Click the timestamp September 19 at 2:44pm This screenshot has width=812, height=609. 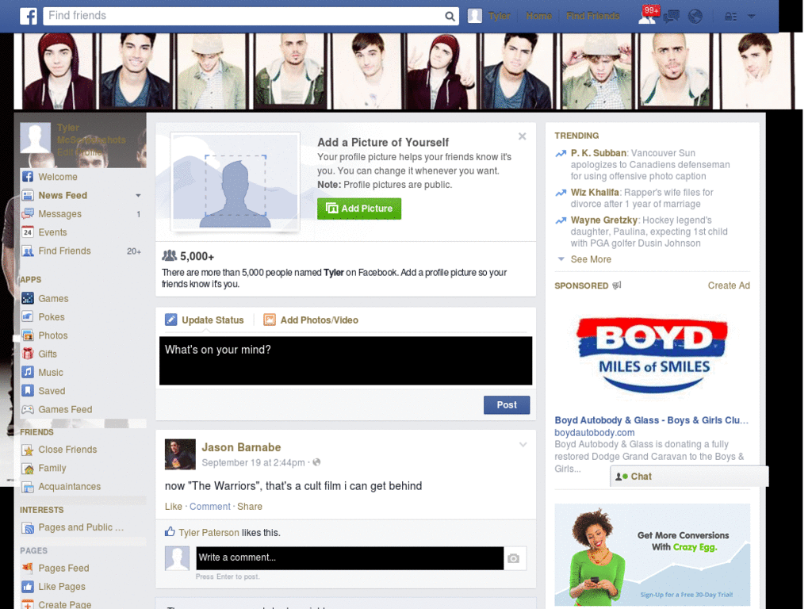253,462
